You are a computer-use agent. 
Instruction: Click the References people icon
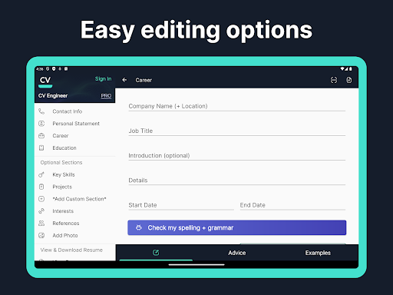[41, 224]
